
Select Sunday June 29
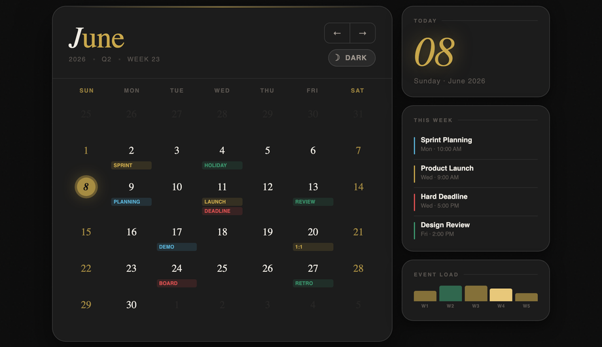coord(86,305)
